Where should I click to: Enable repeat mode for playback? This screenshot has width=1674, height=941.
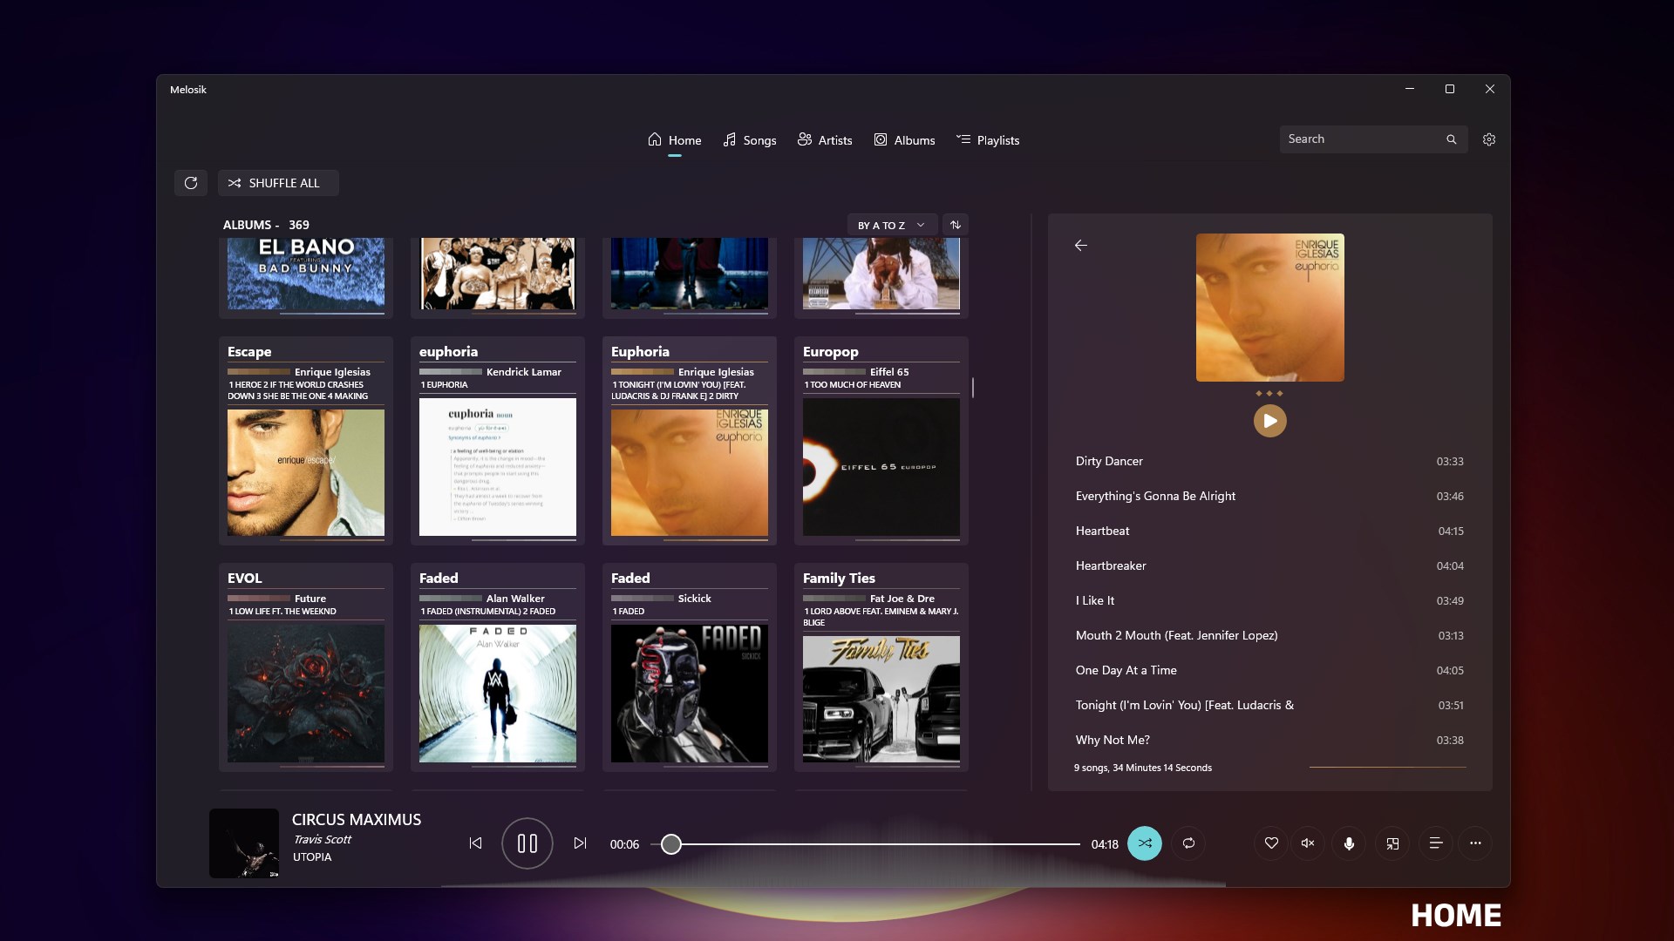click(1187, 843)
